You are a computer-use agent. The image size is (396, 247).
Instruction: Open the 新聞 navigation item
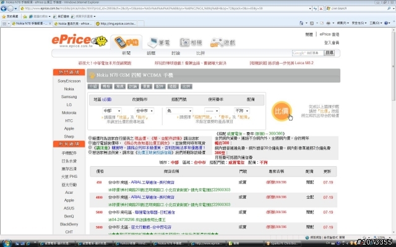pyautogui.click(x=126, y=53)
